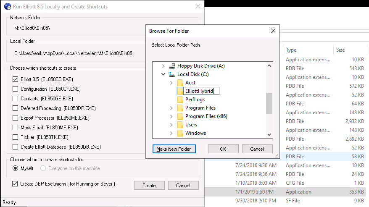Click the PerfLogs folder icon

pos(180,100)
